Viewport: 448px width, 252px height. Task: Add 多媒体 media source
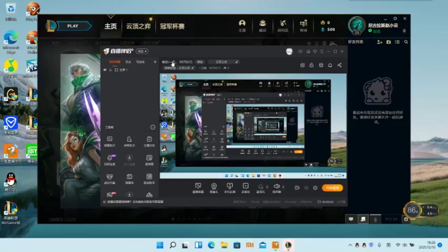pos(245,188)
